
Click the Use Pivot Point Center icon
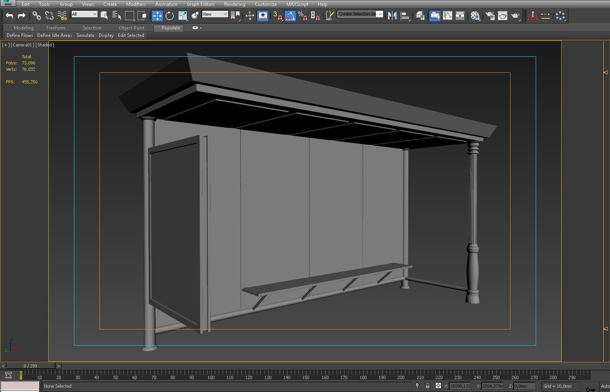(236, 16)
